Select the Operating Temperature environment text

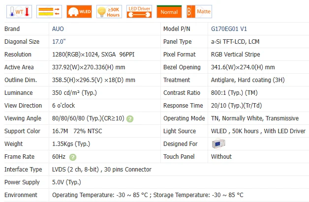click(100, 195)
